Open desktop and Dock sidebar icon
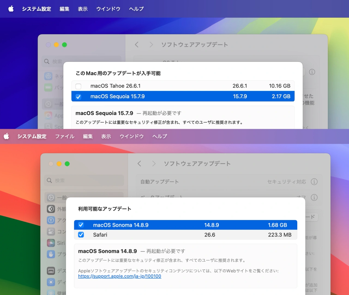Viewport: 349px width, 295px height. 51,271
